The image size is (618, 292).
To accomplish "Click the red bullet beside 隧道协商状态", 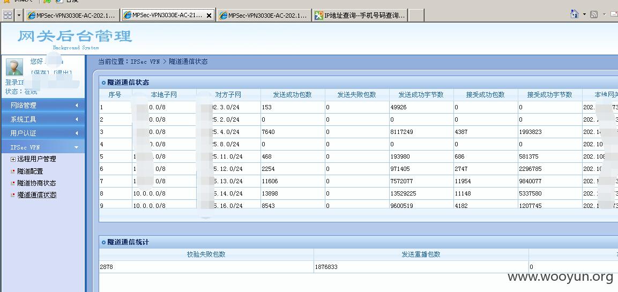I will [13, 183].
